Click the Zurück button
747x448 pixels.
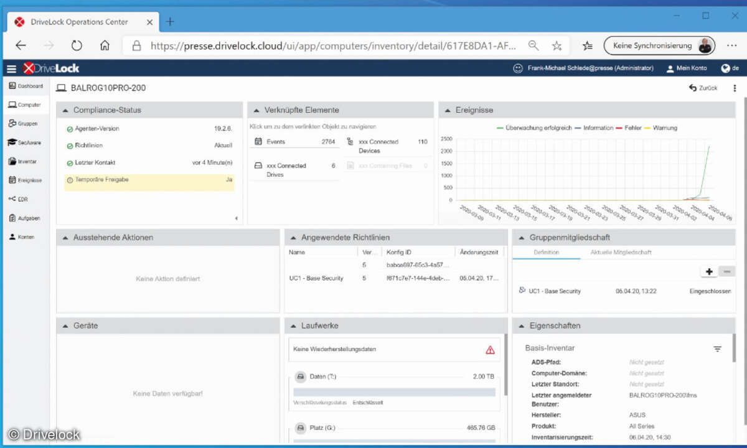703,88
